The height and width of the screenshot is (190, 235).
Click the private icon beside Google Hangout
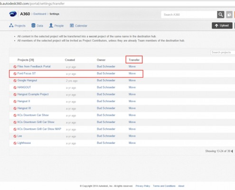(15, 81)
